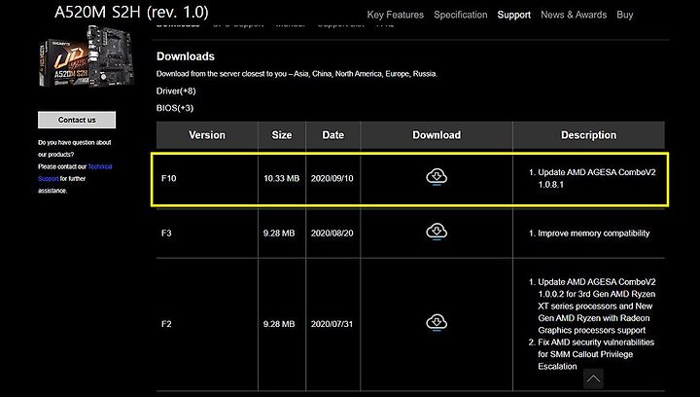The height and width of the screenshot is (397, 700).
Task: Follow the Technical Support link
Action: click(75, 172)
